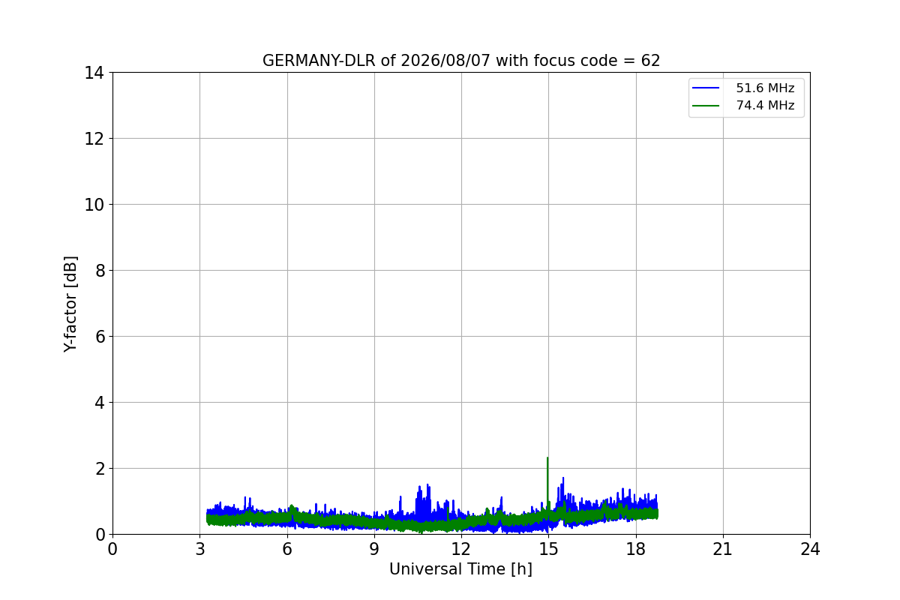
Task: Click the blue line sample in legend
Action: [x=706, y=88]
